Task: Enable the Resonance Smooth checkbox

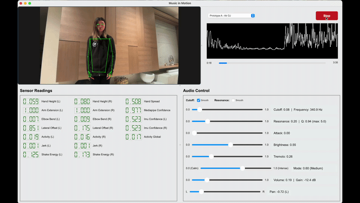Action: (233, 100)
